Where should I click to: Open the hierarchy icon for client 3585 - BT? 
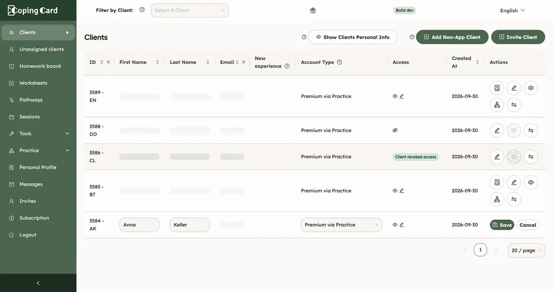click(x=497, y=199)
